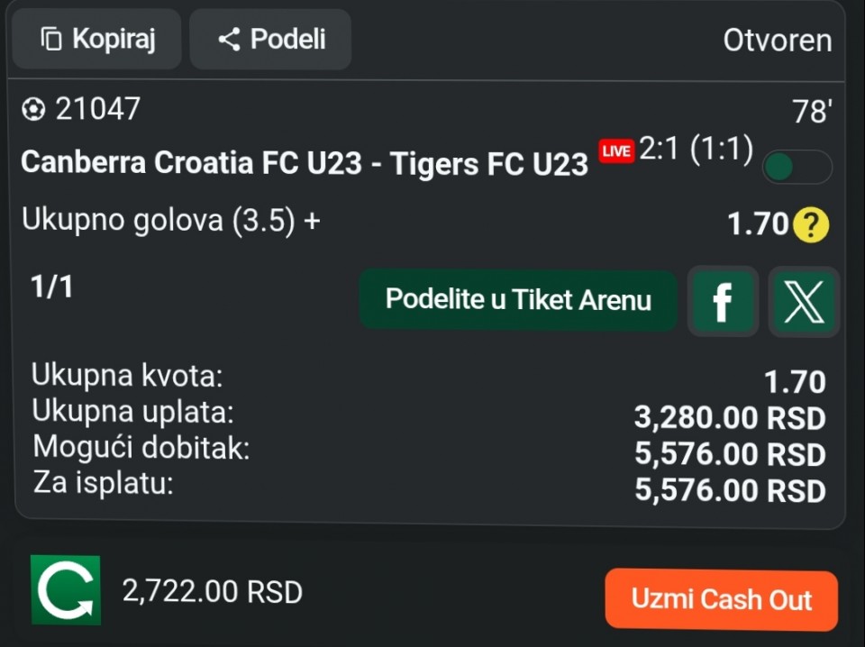Click the Otvoren ticket status label

click(777, 41)
